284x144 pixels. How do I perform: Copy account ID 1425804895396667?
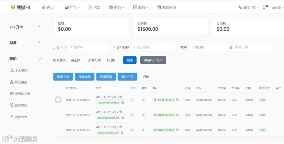point(123,103)
